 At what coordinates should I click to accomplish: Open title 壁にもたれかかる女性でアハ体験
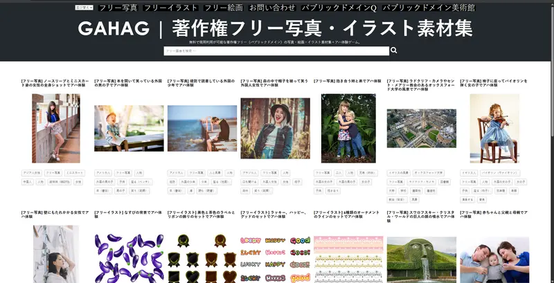(x=55, y=214)
